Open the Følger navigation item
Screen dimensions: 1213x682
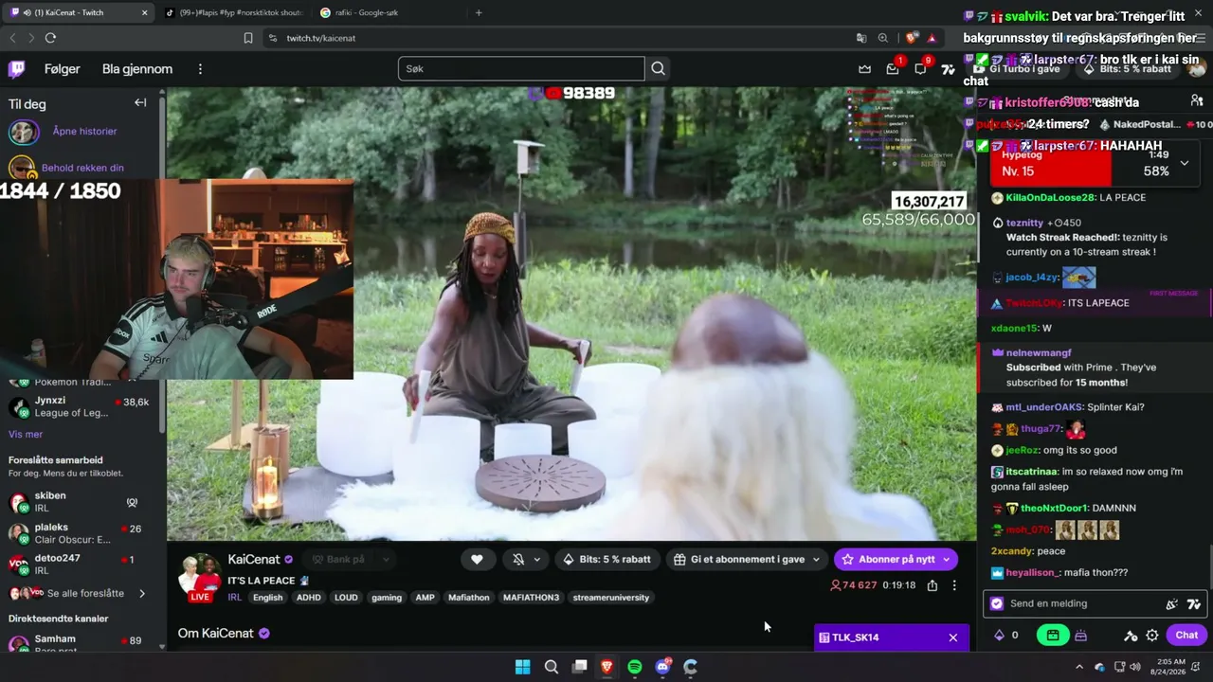tap(63, 69)
